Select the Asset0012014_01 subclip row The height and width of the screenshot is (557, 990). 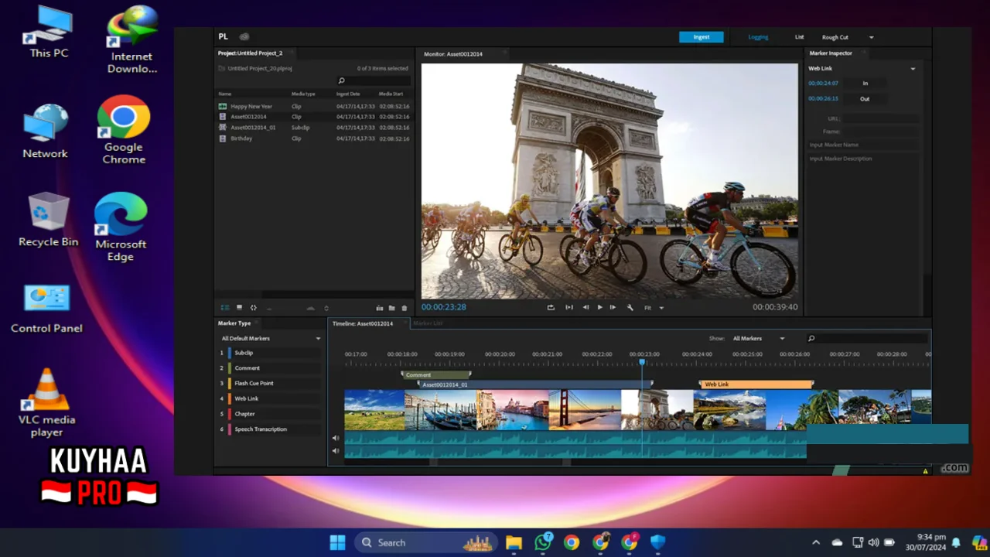[313, 128]
